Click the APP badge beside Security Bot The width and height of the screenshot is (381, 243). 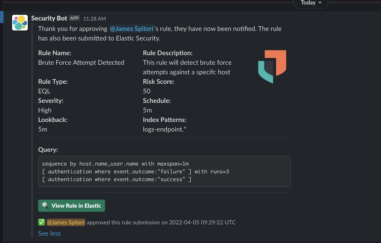click(x=74, y=18)
